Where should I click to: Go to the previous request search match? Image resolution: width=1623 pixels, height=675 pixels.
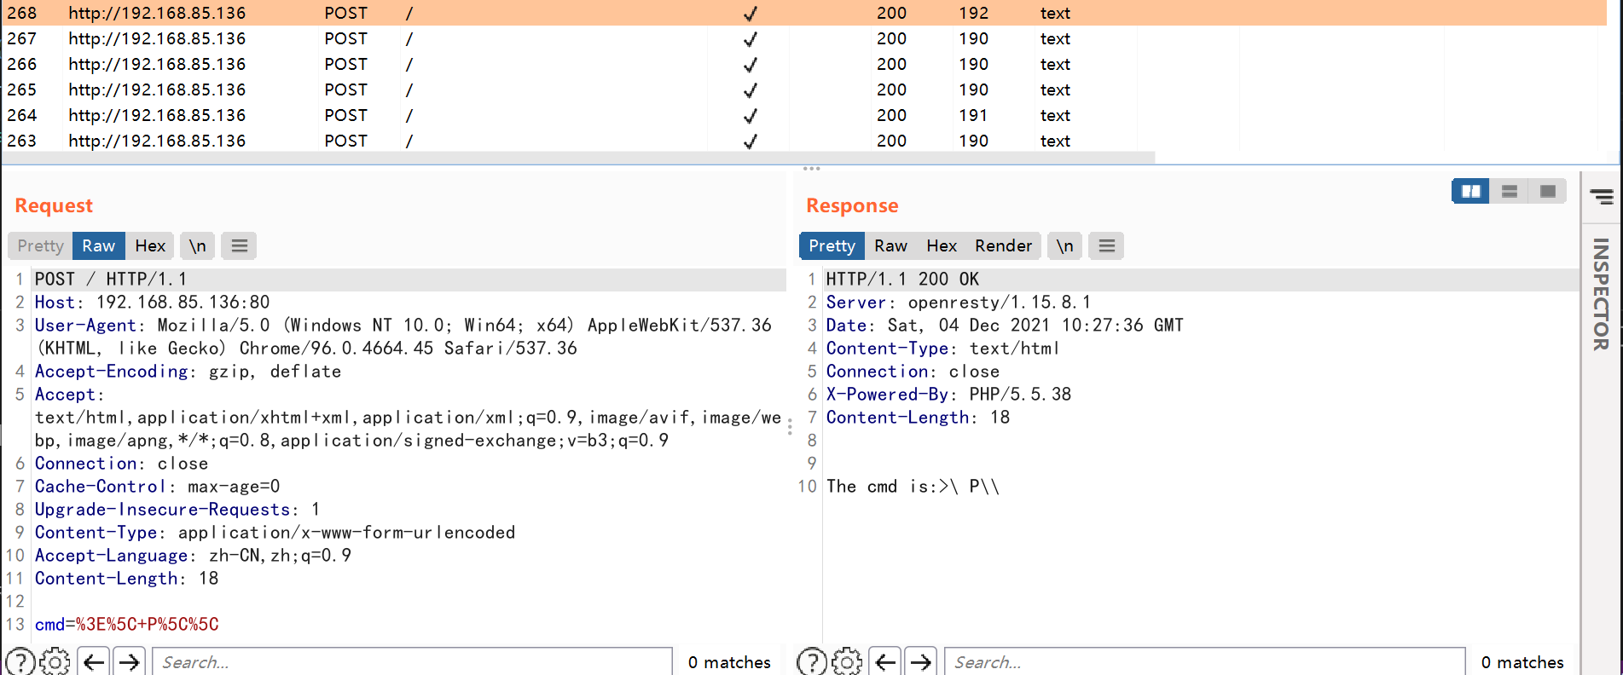[x=94, y=661]
